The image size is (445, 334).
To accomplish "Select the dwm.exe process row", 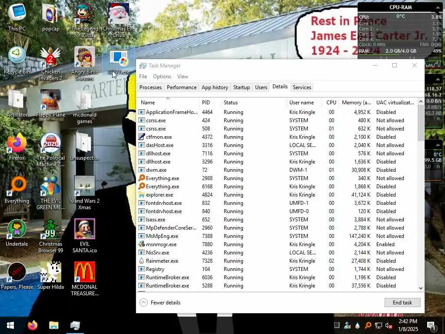I will coord(278,170).
